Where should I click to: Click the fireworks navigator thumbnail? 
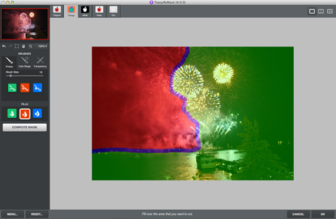(x=25, y=24)
